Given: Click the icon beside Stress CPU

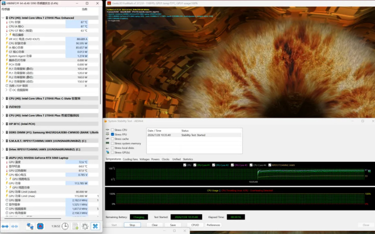Looking at the screenshot, I should point(107,130).
